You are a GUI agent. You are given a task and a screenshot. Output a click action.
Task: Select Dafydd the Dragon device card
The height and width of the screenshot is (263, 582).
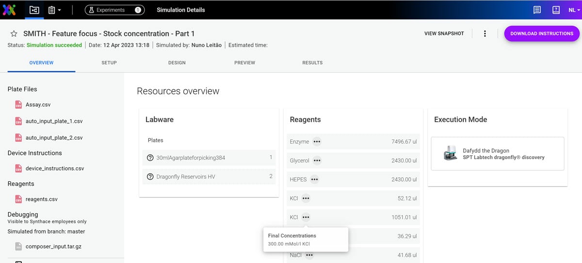coord(497,154)
